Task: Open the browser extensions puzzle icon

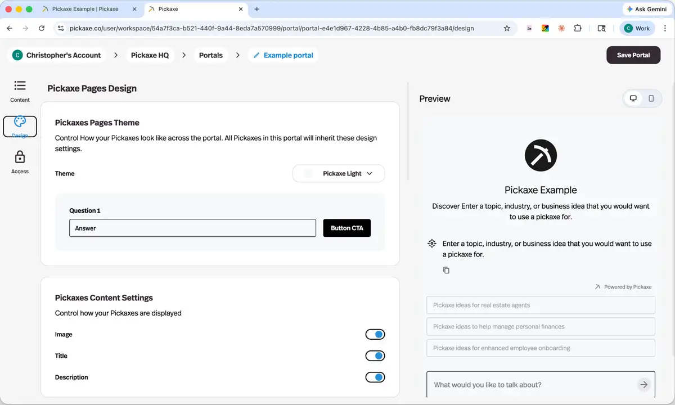Action: [578, 28]
